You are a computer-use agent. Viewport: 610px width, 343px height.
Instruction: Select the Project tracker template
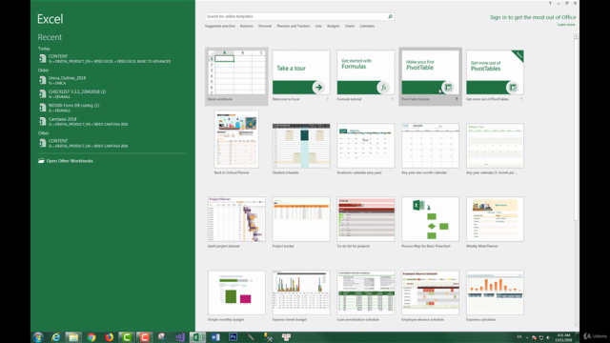pyautogui.click(x=301, y=219)
